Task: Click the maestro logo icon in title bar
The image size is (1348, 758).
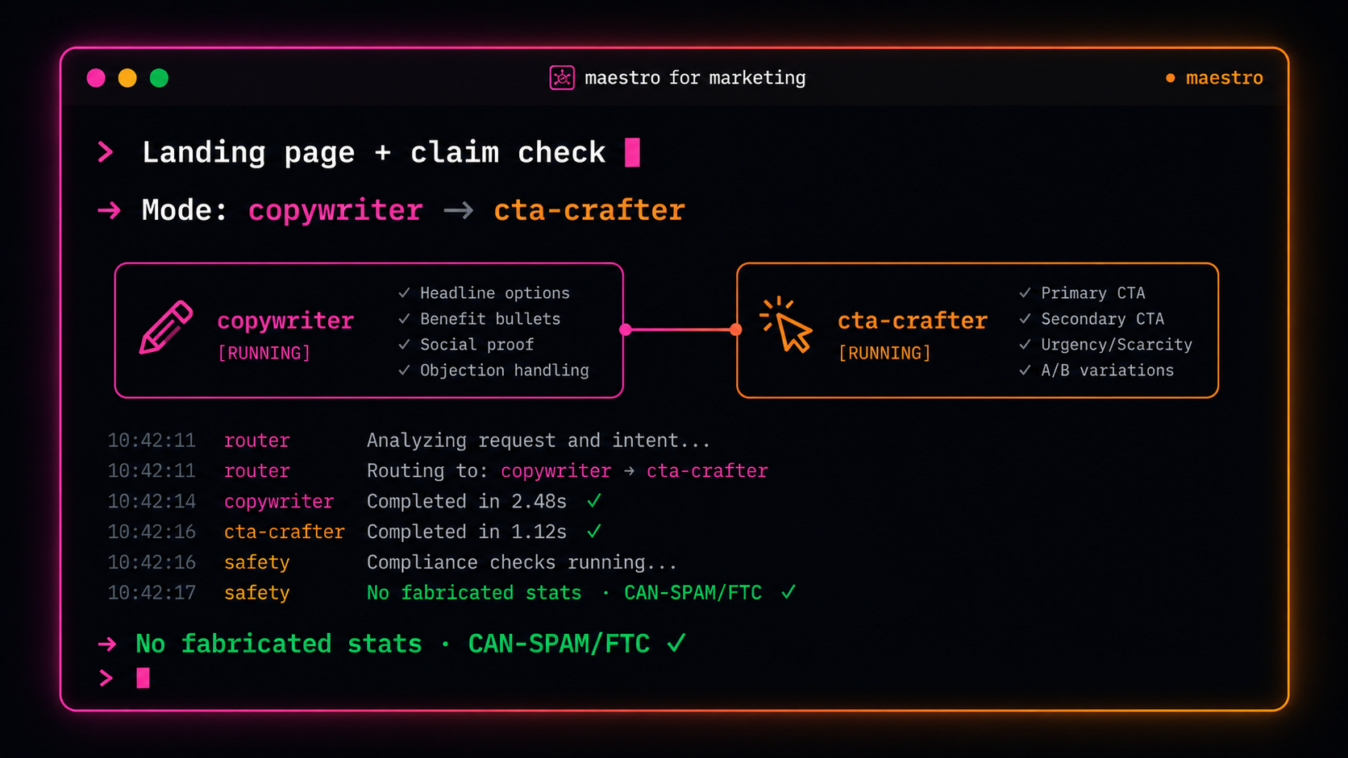Action: [562, 77]
